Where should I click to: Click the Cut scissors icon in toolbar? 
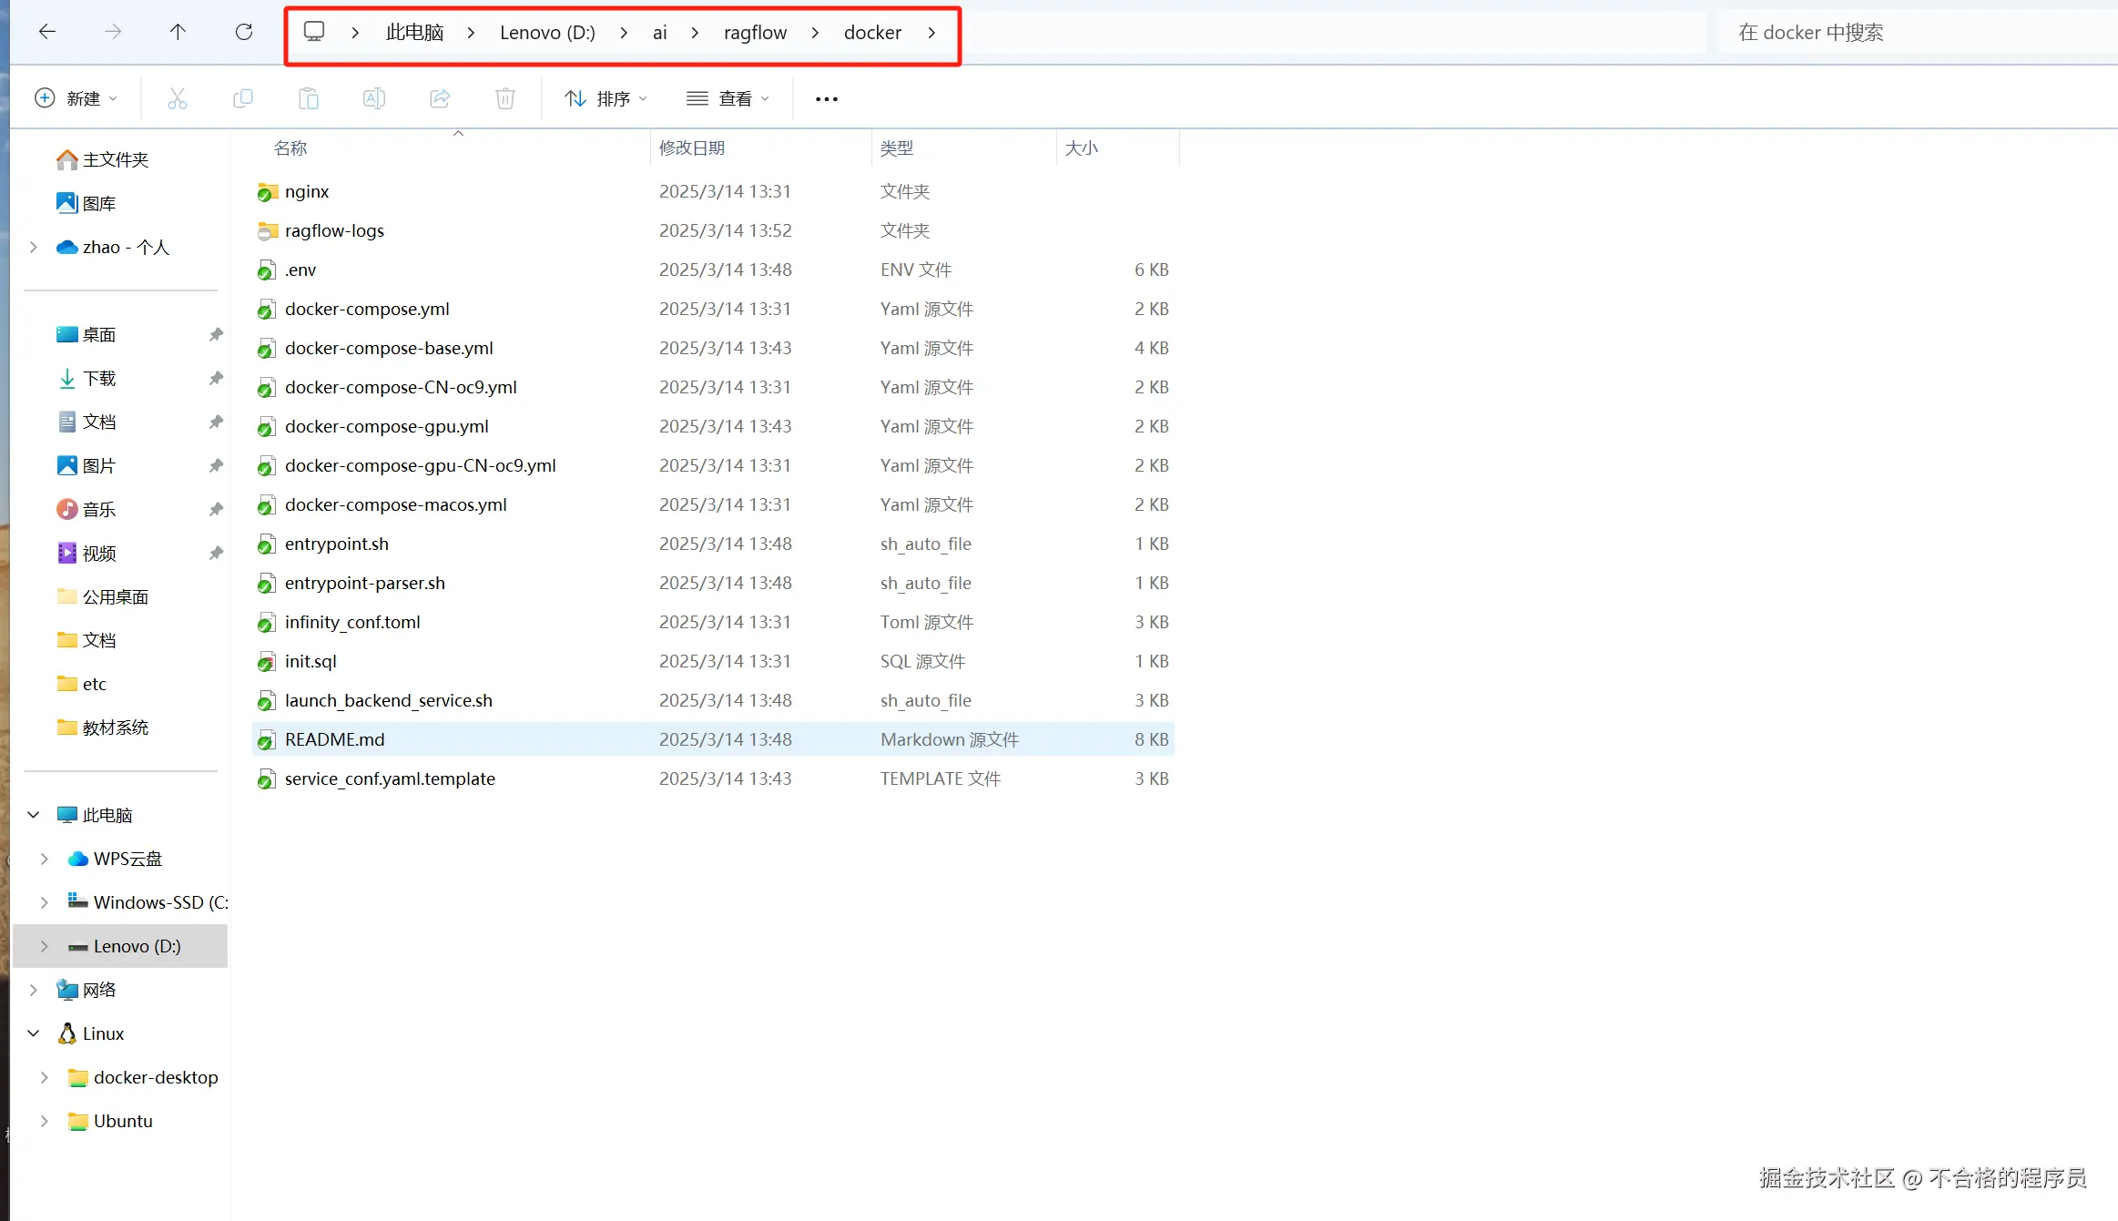[x=178, y=98]
